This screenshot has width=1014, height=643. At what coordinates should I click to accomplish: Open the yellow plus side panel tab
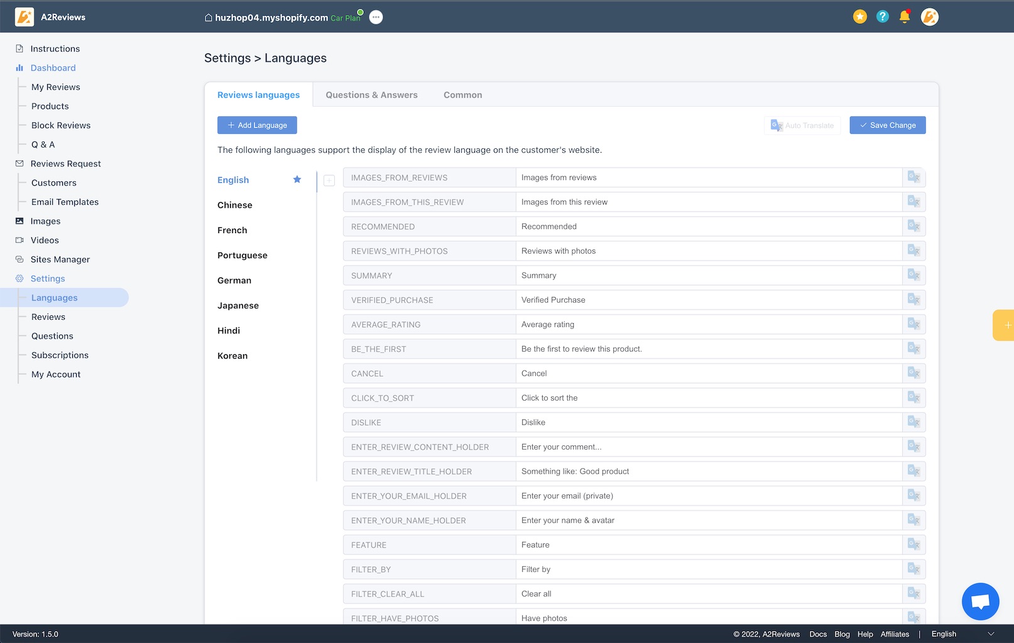tap(1005, 325)
